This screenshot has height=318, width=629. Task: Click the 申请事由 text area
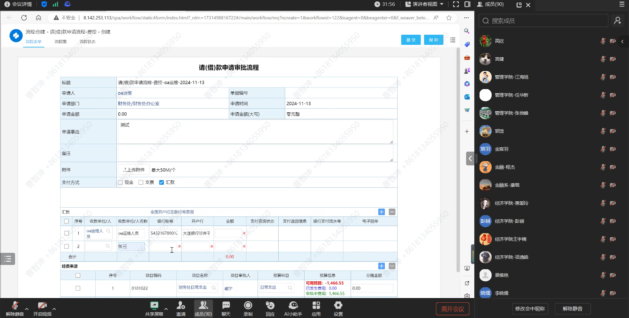click(255, 132)
